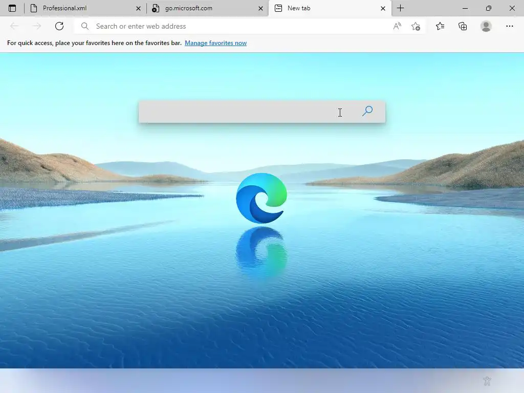
Task: Click the New tab page icon
Action: coord(278,8)
